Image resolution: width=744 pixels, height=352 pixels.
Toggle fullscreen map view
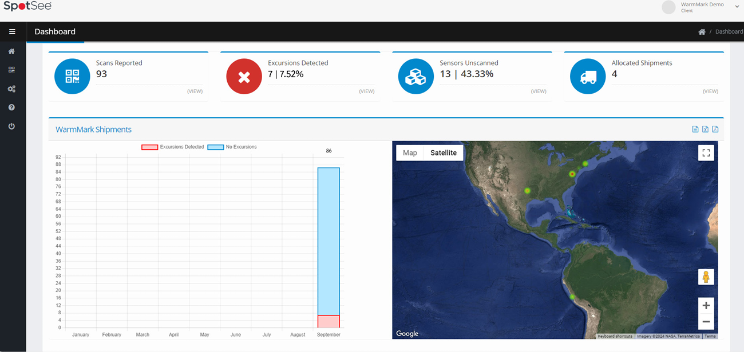706,153
